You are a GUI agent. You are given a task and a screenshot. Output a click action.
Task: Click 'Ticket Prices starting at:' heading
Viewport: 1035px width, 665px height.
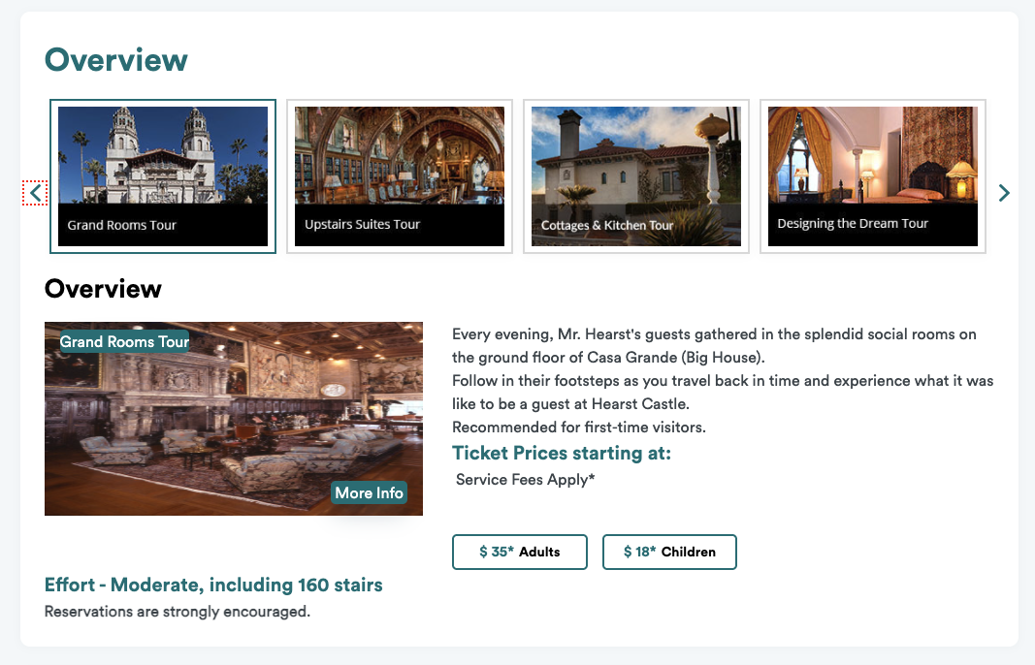[561, 454]
